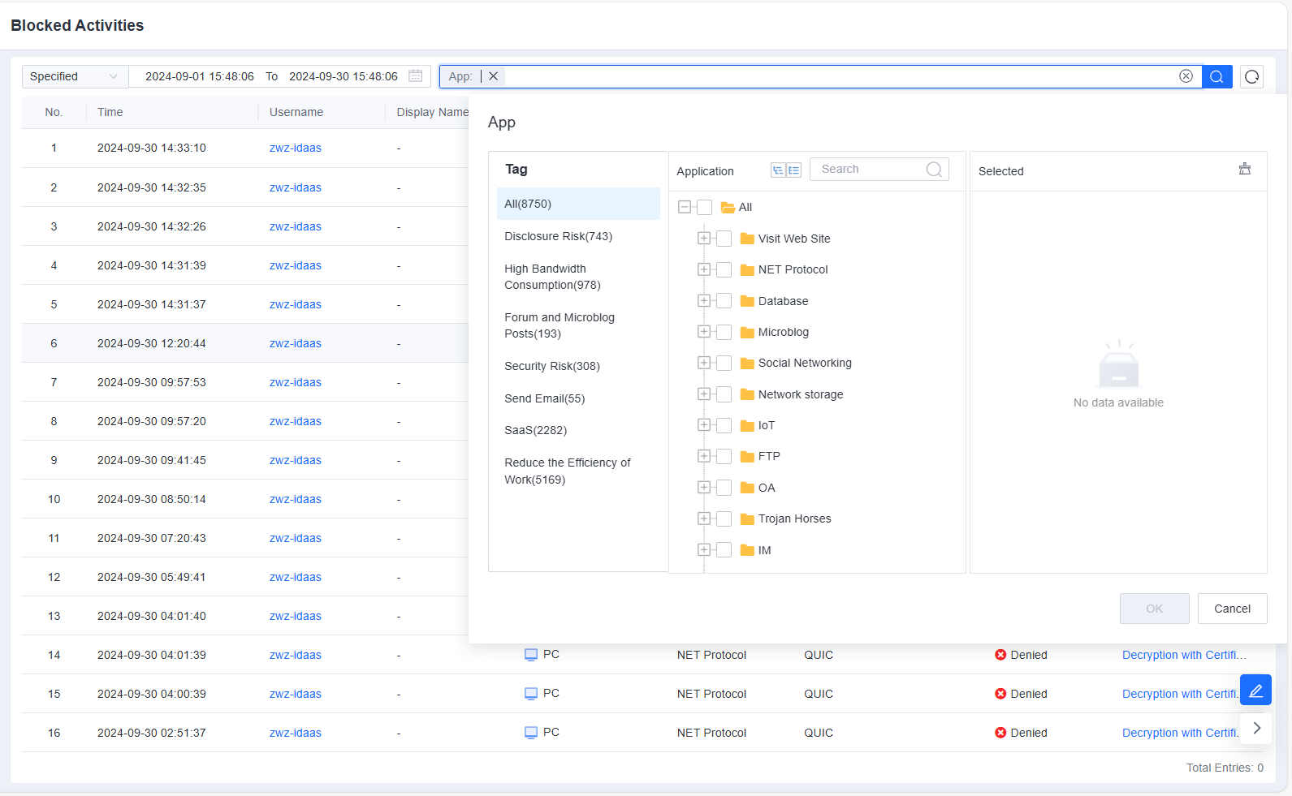Click time 2024-09-30 09:41:45 cell
This screenshot has width=1292, height=796.
(152, 460)
